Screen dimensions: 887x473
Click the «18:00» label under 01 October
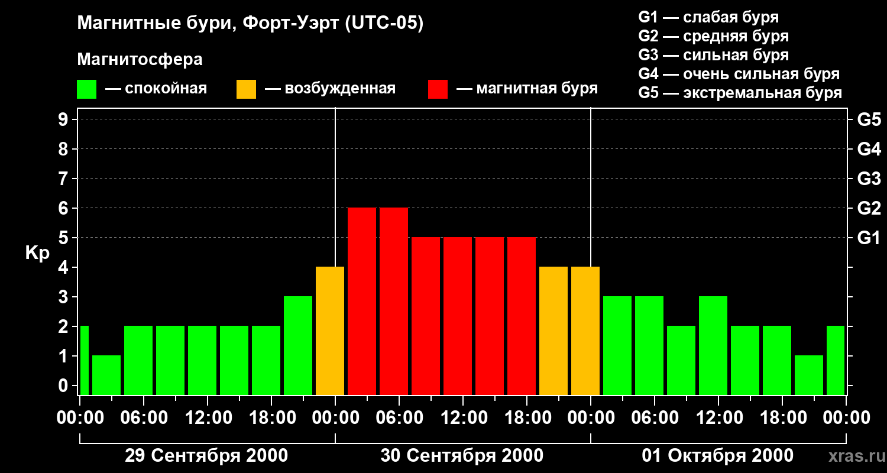click(x=782, y=418)
